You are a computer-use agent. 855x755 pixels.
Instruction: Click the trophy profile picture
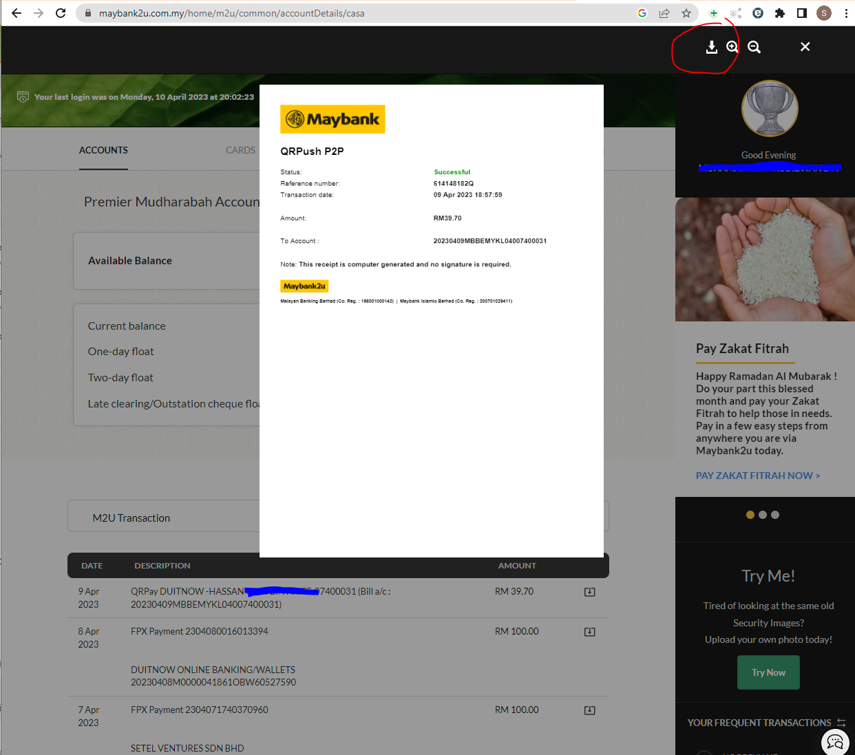770,109
